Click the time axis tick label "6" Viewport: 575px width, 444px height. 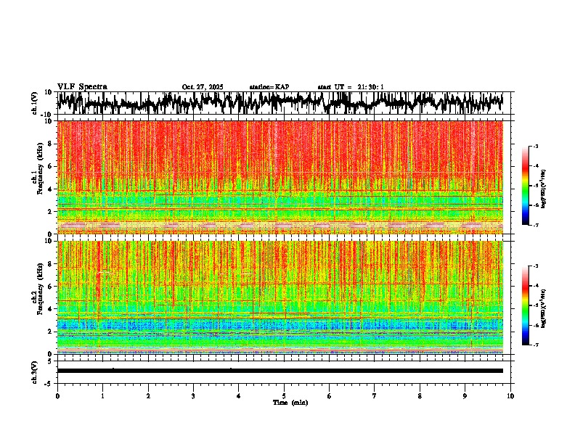pyautogui.click(x=330, y=396)
